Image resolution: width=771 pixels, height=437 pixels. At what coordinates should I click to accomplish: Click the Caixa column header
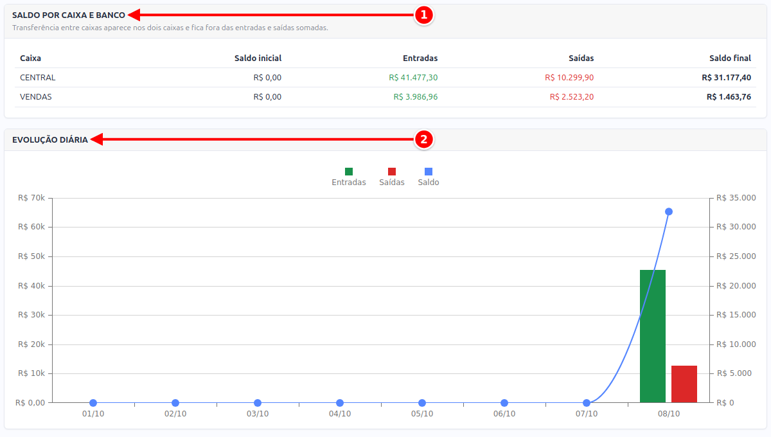click(31, 58)
